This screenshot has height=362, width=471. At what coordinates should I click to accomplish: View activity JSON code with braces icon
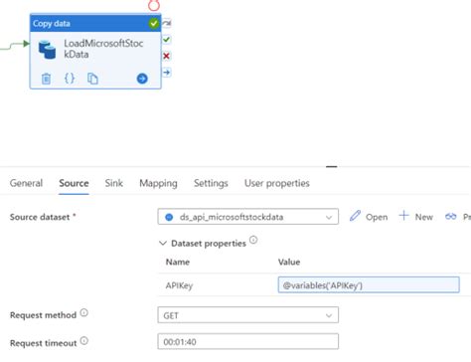(70, 79)
